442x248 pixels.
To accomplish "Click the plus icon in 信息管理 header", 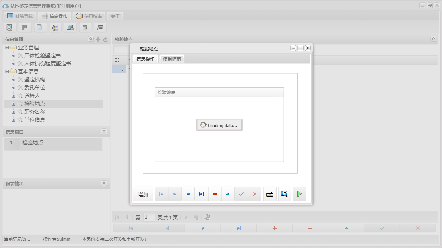I will pyautogui.click(x=98, y=39).
